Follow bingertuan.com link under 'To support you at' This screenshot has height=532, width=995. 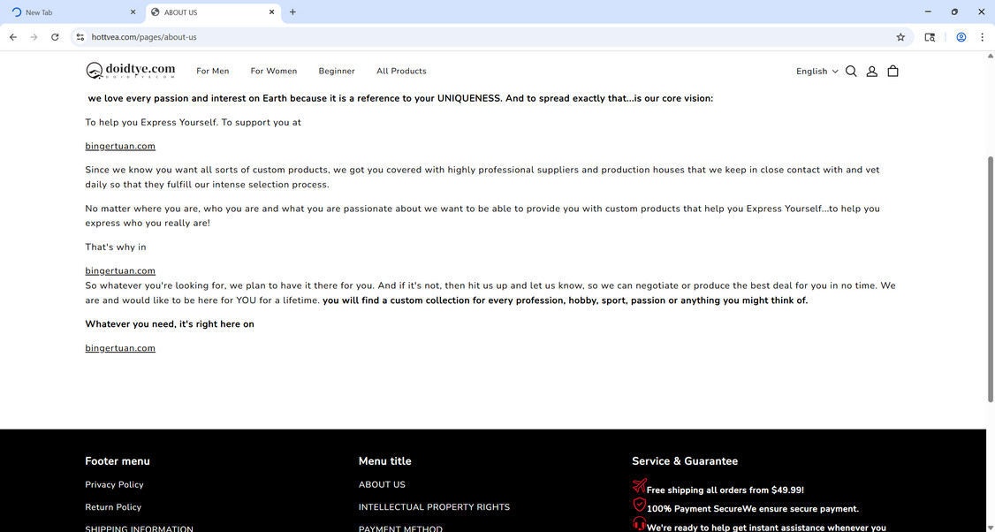point(120,146)
